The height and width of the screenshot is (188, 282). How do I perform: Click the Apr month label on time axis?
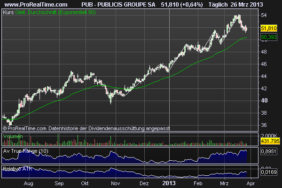(251, 183)
